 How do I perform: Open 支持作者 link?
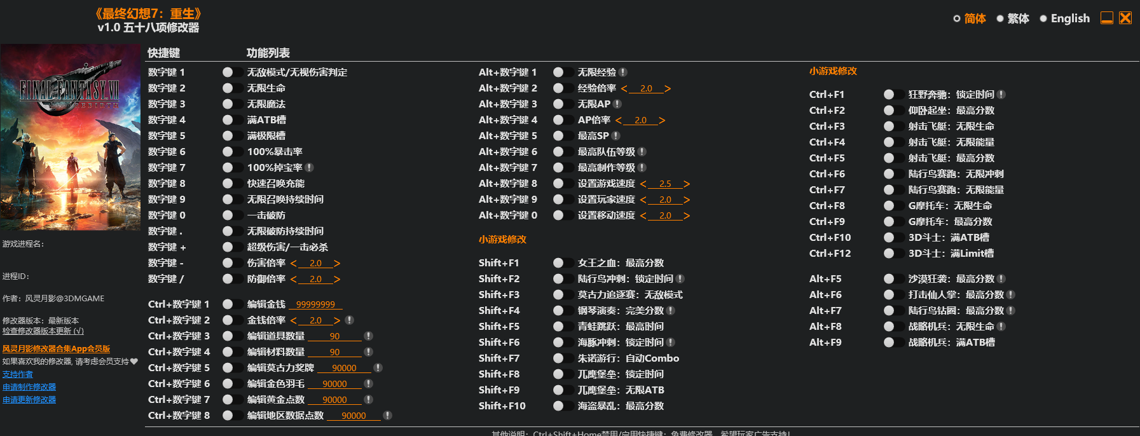pyautogui.click(x=17, y=374)
